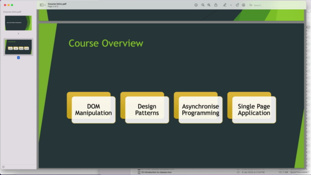Click the iCloud status icon in Finder row
The image size is (311, 175).
pos(238,172)
